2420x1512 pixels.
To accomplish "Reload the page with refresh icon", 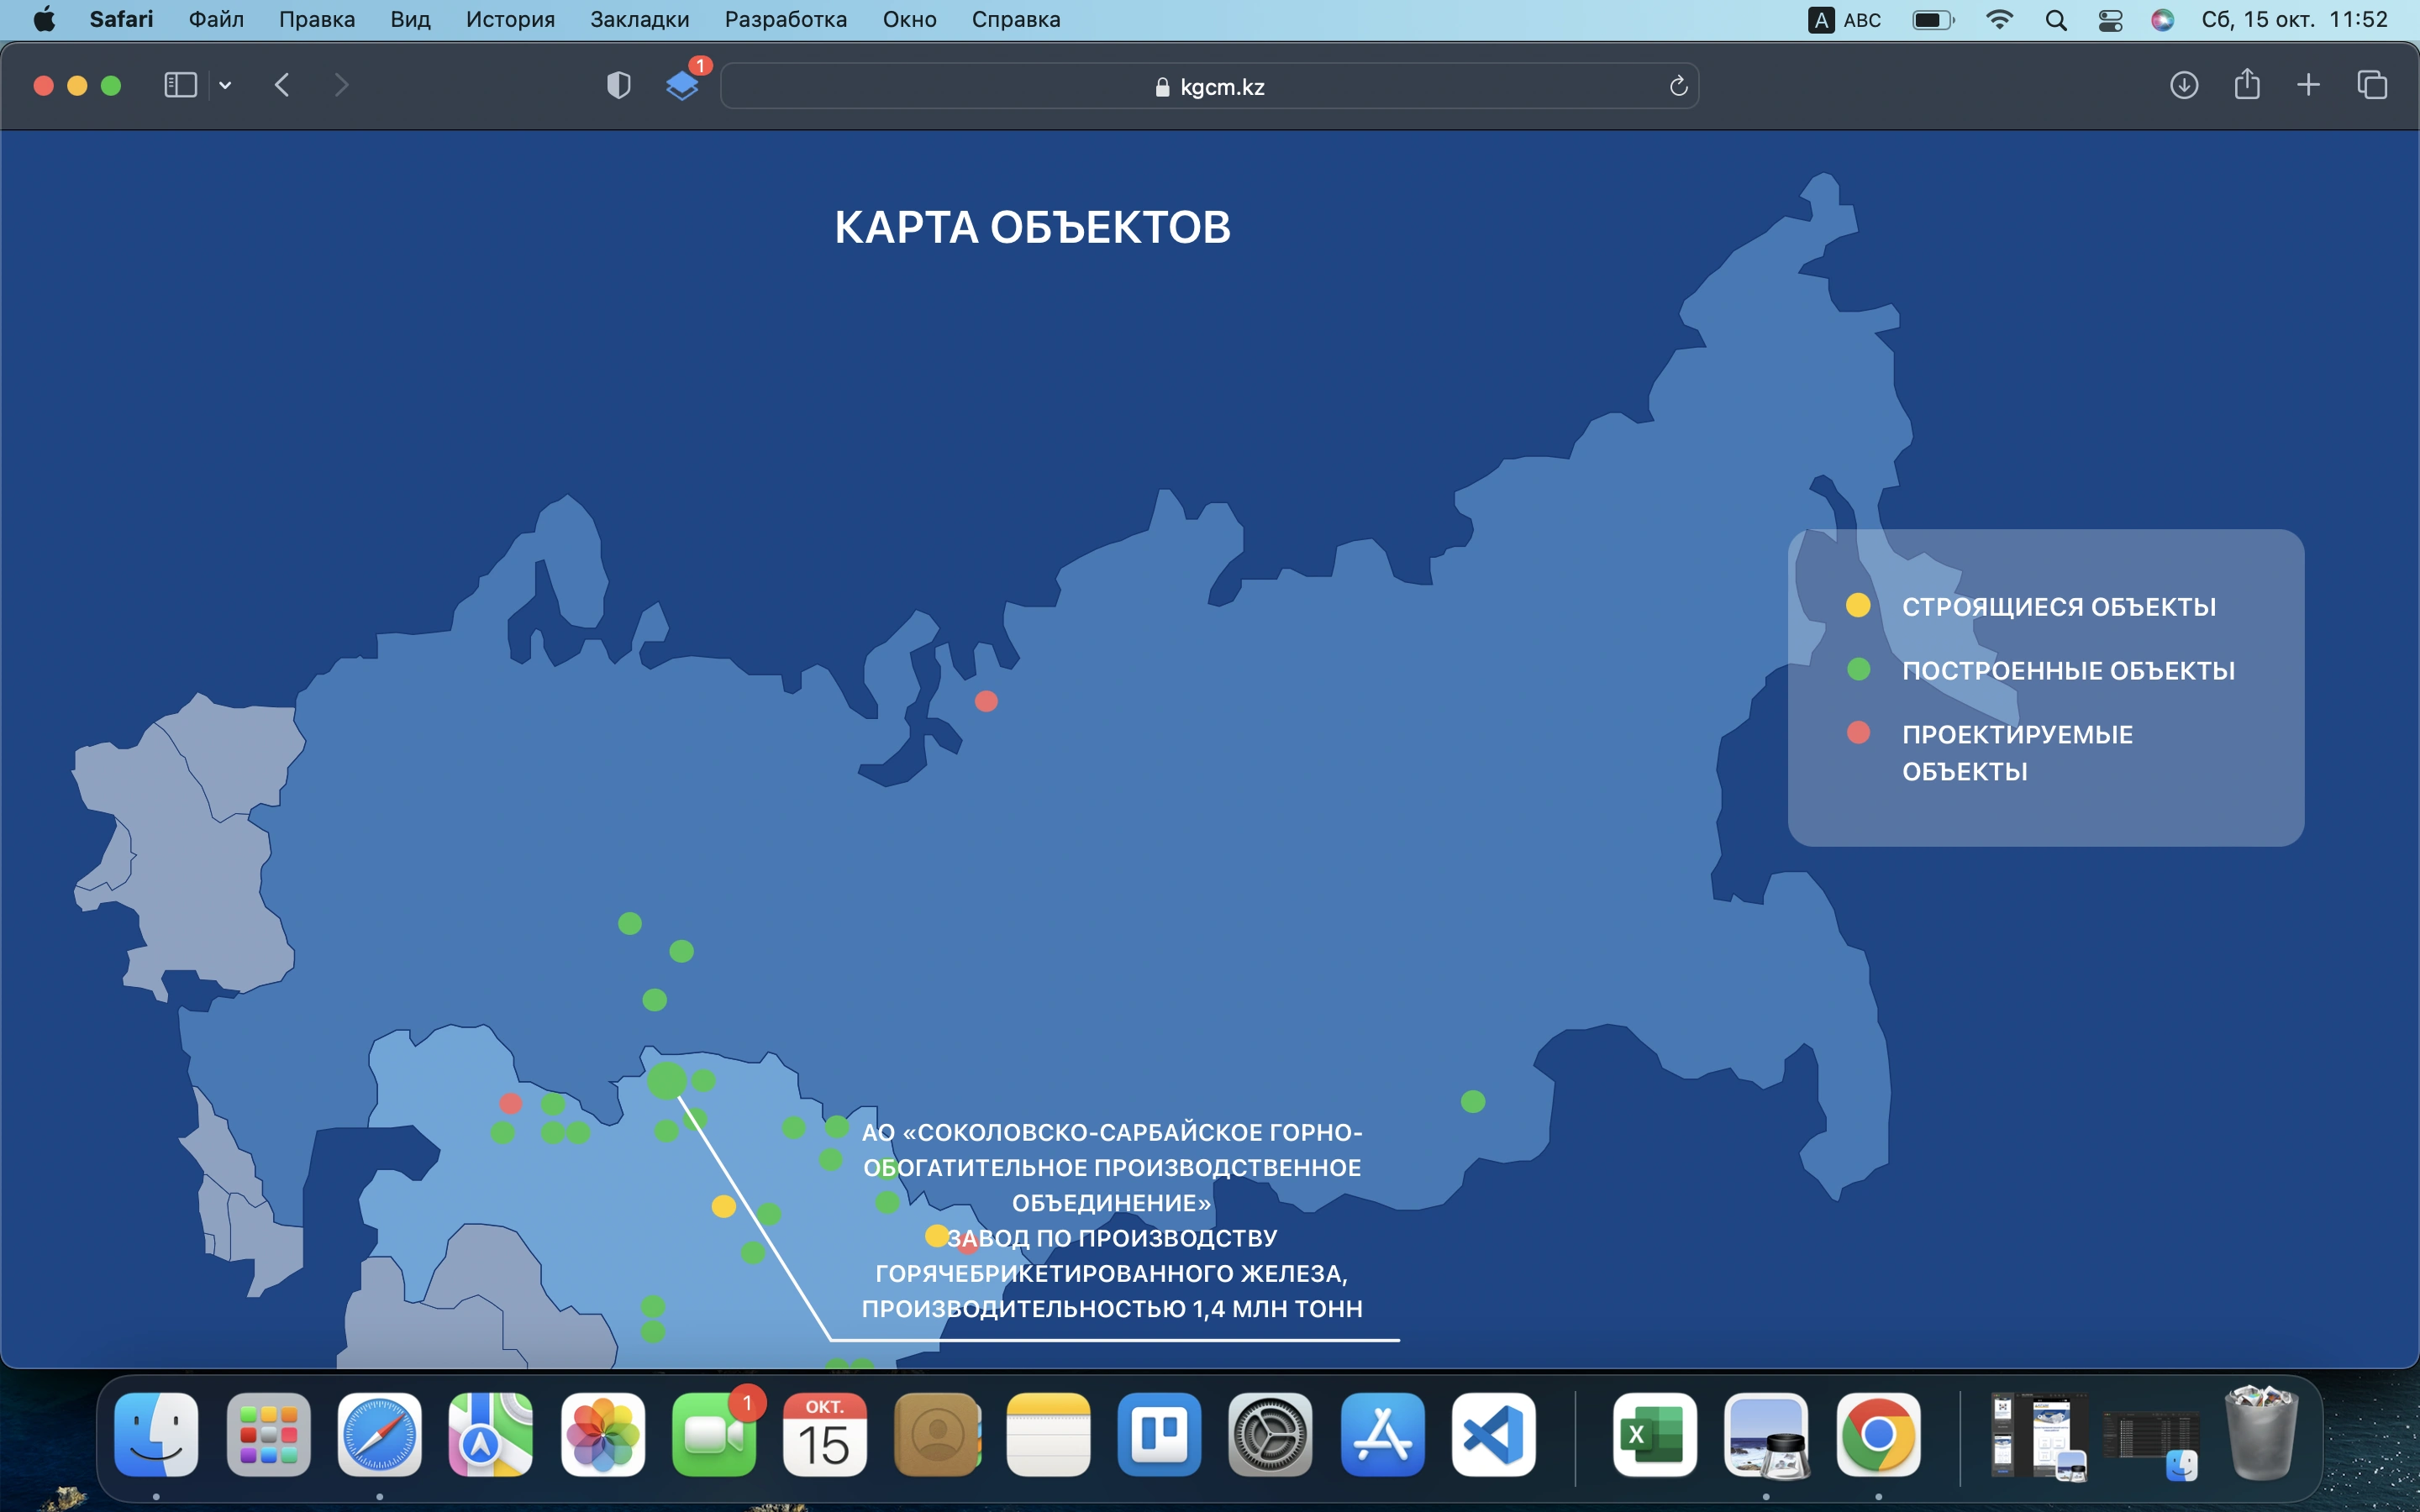I will click(1678, 86).
